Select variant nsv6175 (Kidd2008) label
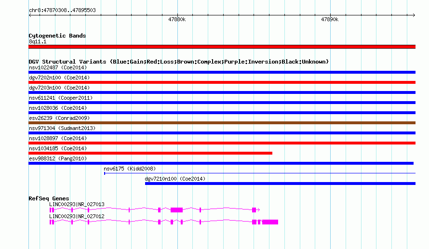The image size is (429, 249). tap(130, 169)
